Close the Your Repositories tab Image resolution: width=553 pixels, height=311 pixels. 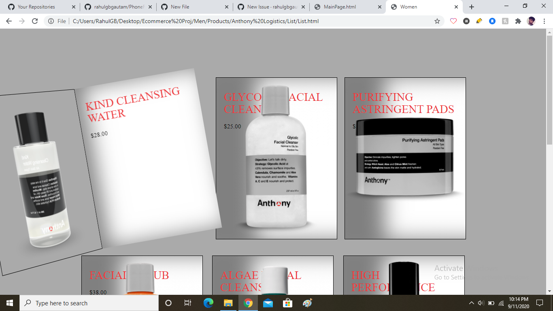point(73,7)
